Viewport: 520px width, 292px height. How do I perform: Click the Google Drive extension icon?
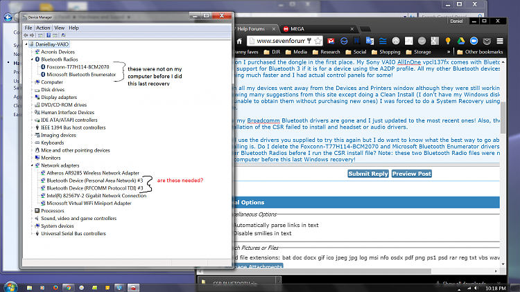pyautogui.click(x=461, y=41)
